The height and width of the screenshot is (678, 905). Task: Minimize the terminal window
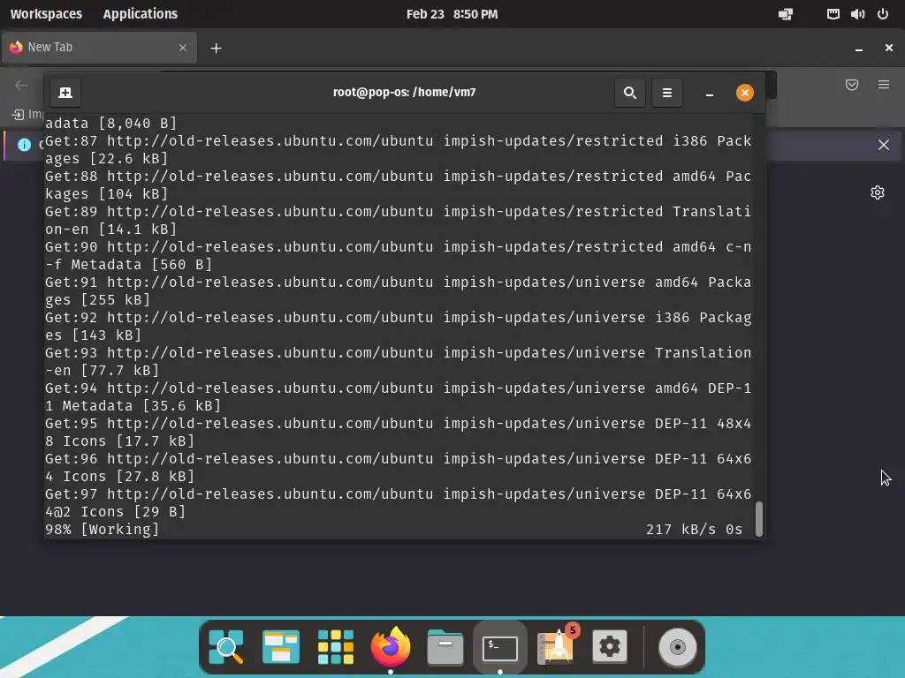click(x=710, y=93)
